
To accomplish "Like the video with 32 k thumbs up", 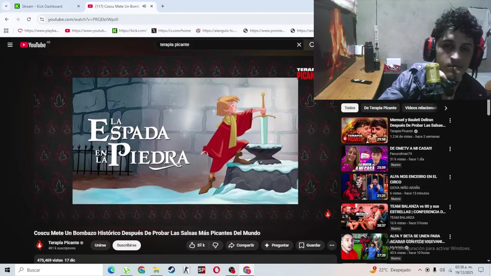I will pos(197,245).
